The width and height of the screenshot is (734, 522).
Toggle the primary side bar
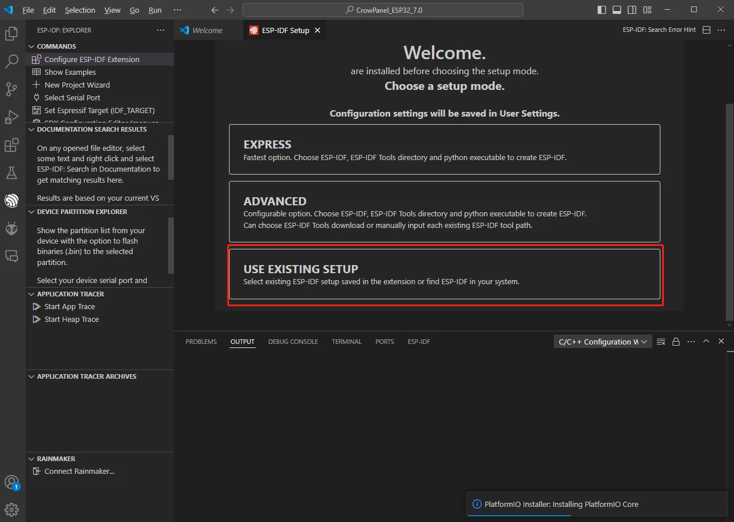point(602,10)
